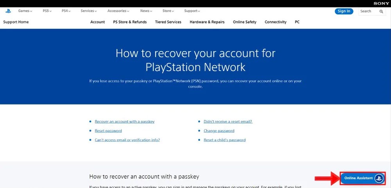
Task: Open PS Store & Refunds section
Action: [x=130, y=22]
